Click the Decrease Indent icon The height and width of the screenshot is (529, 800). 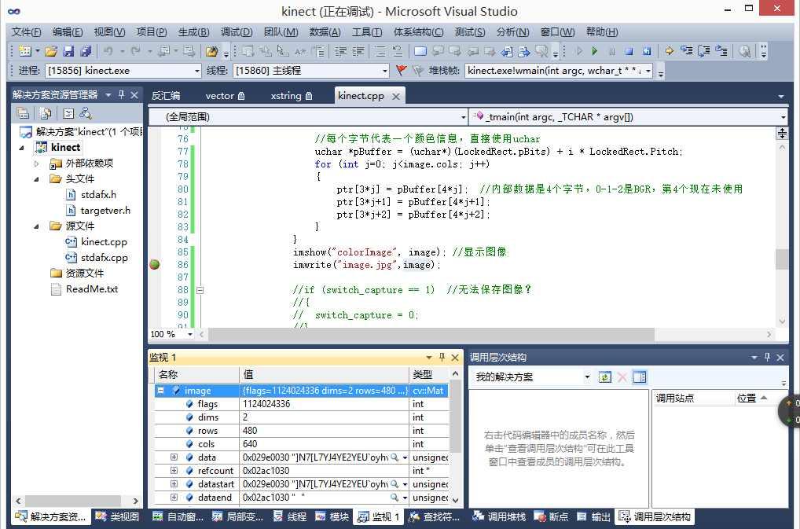(340, 51)
